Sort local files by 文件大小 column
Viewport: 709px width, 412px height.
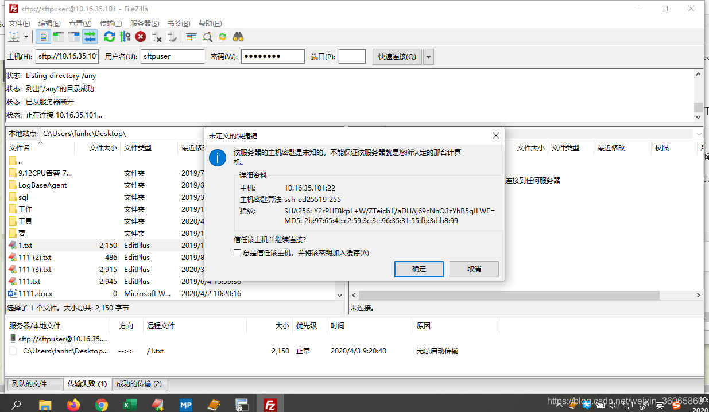(97, 147)
